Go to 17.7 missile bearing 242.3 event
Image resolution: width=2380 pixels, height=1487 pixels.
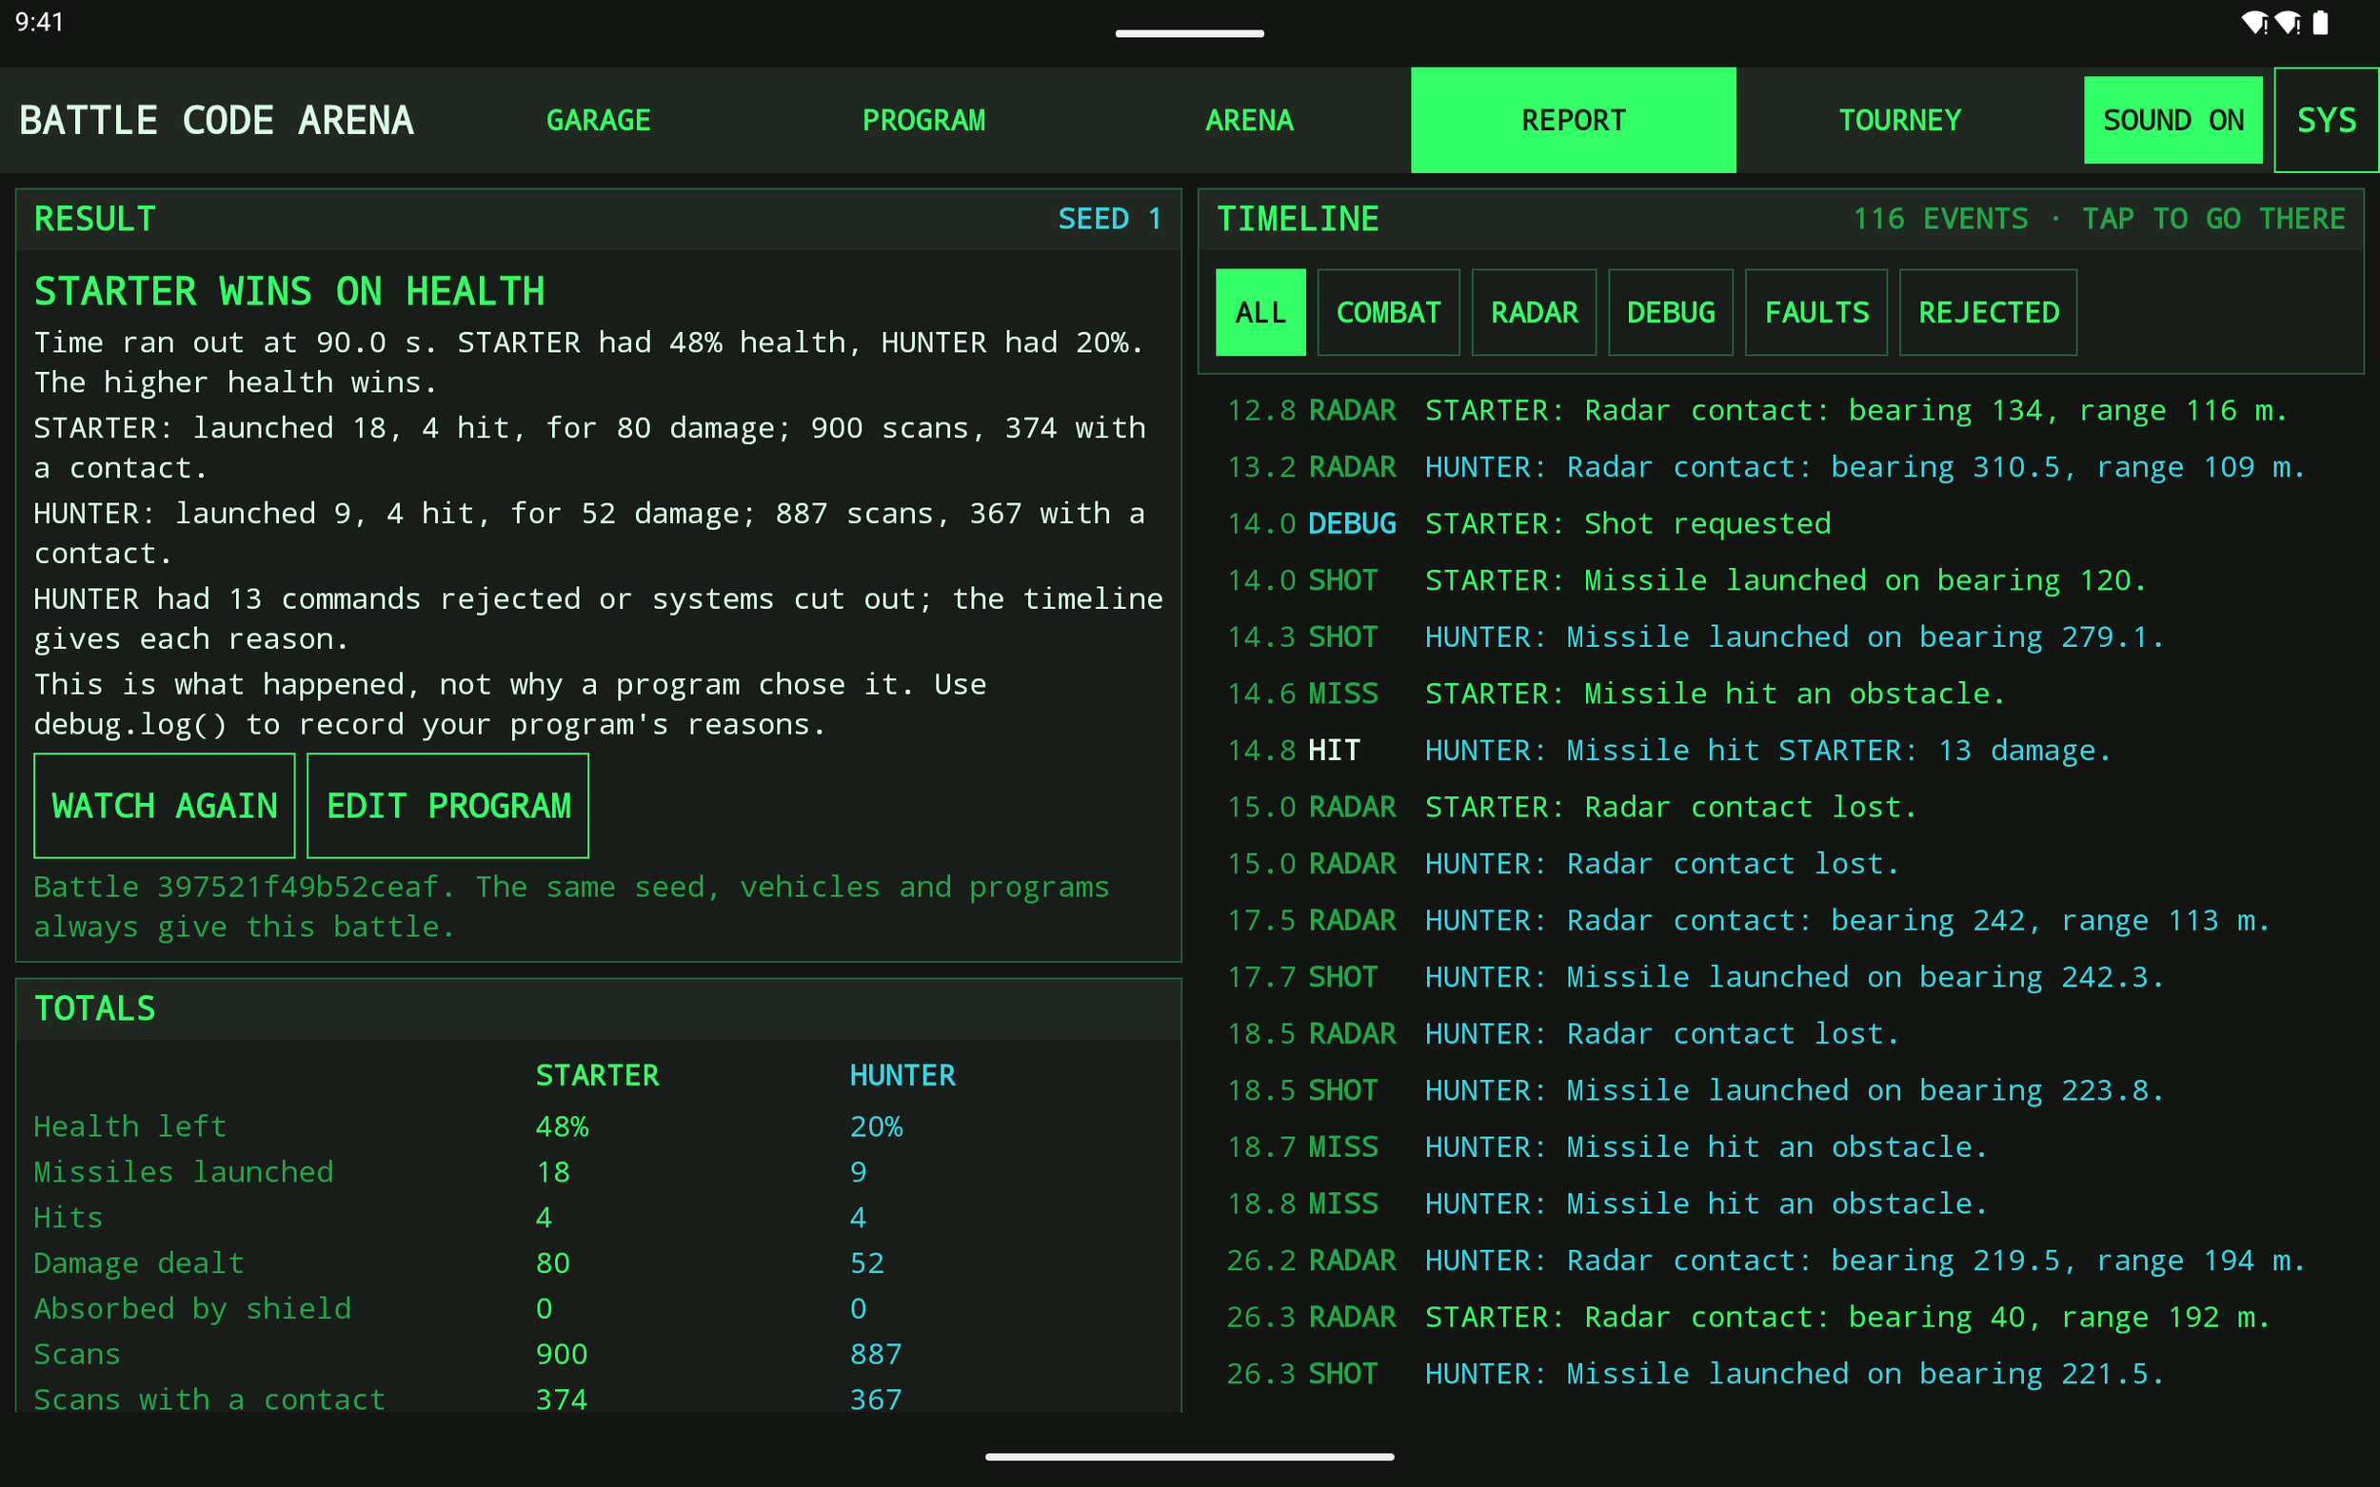1780,978
